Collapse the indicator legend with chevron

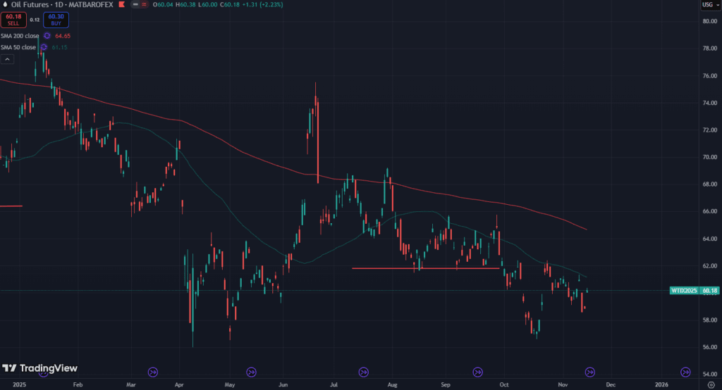pos(6,59)
